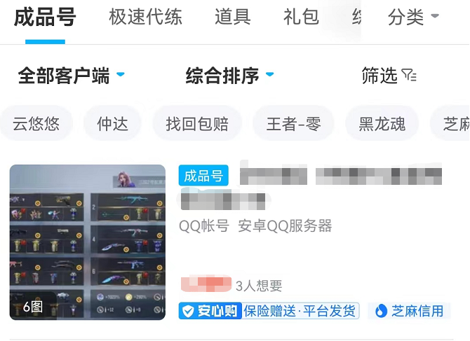The height and width of the screenshot is (341, 470).
Task: Open the weapon inventory listing thumbnail
Action: coord(88,242)
